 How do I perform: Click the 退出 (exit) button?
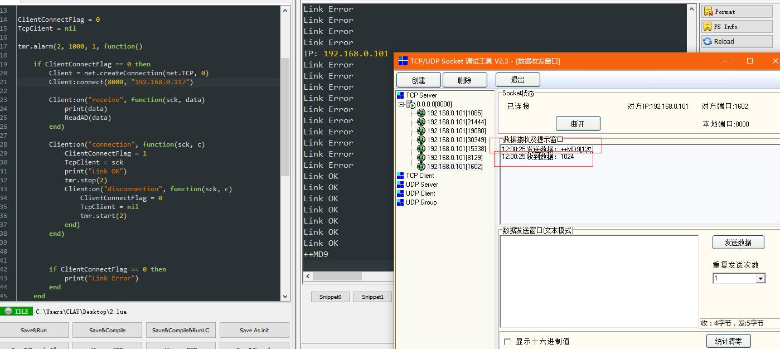[x=517, y=80]
